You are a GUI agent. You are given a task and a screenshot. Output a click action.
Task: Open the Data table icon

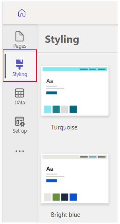point(20,93)
